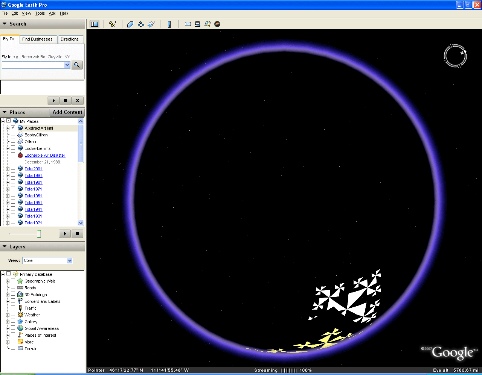Collapse the Primary Database node
This screenshot has width=482, height=375.
(x=3, y=274)
